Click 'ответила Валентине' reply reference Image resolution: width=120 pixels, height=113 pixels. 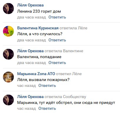[x=64, y=51]
